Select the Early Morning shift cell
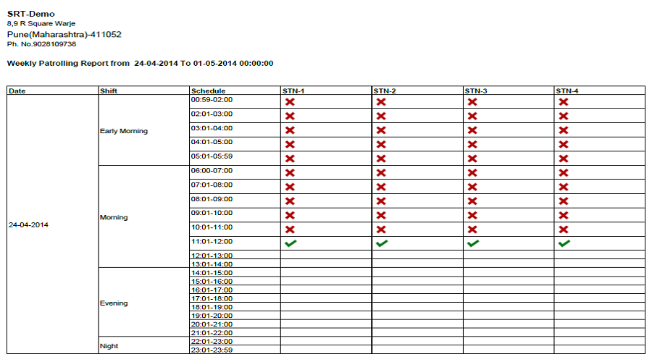This screenshot has height=362, width=652. pos(124,131)
